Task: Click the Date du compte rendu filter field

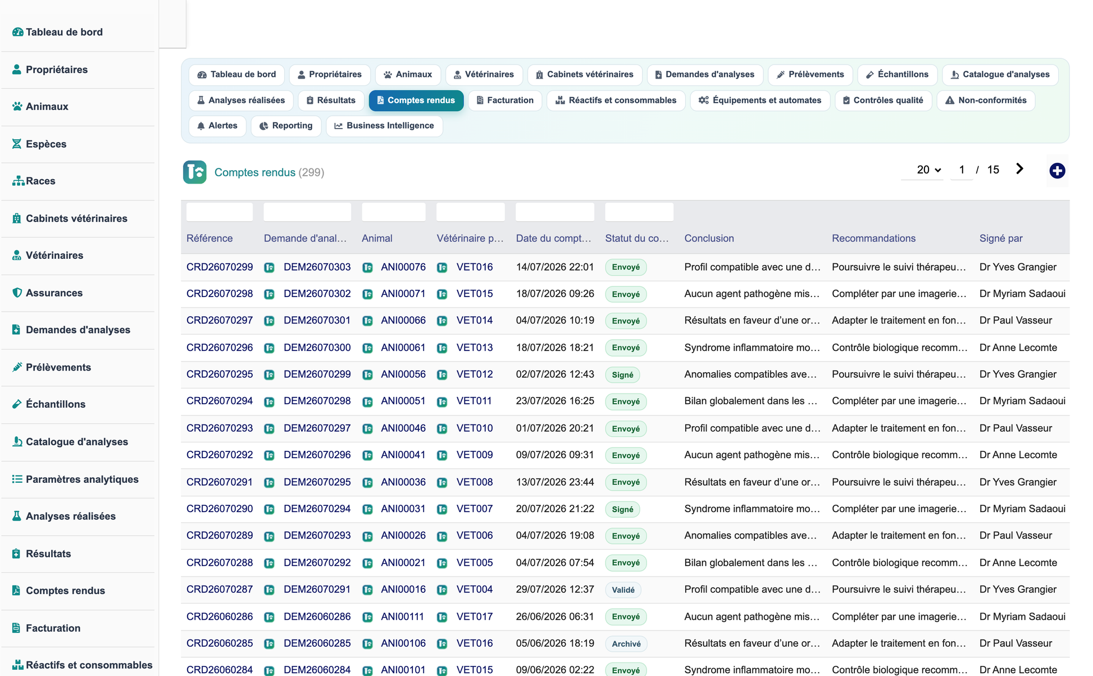Action: point(555,212)
